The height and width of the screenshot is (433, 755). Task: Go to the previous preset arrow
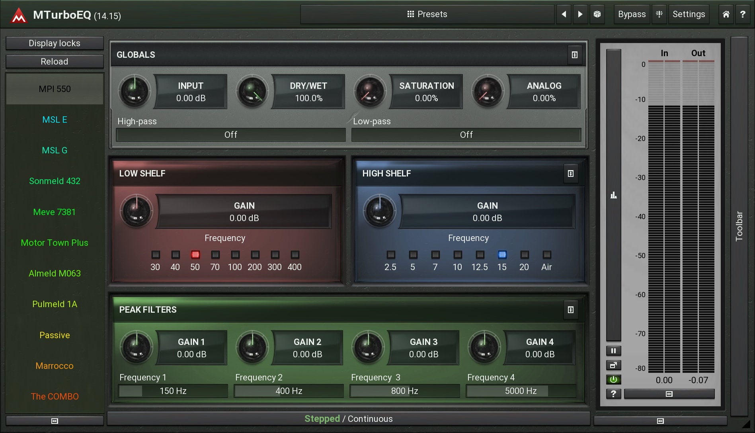[x=564, y=14]
